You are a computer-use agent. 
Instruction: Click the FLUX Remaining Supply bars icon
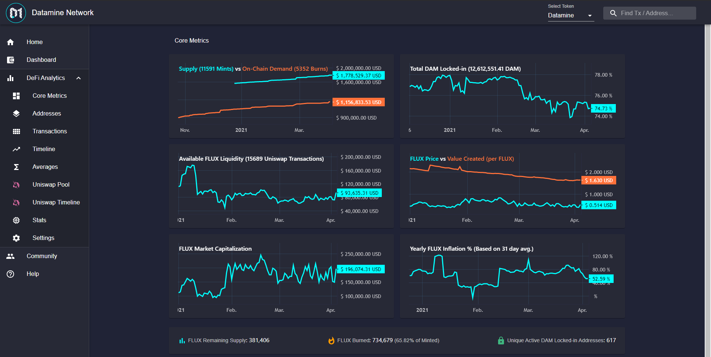[x=182, y=341]
